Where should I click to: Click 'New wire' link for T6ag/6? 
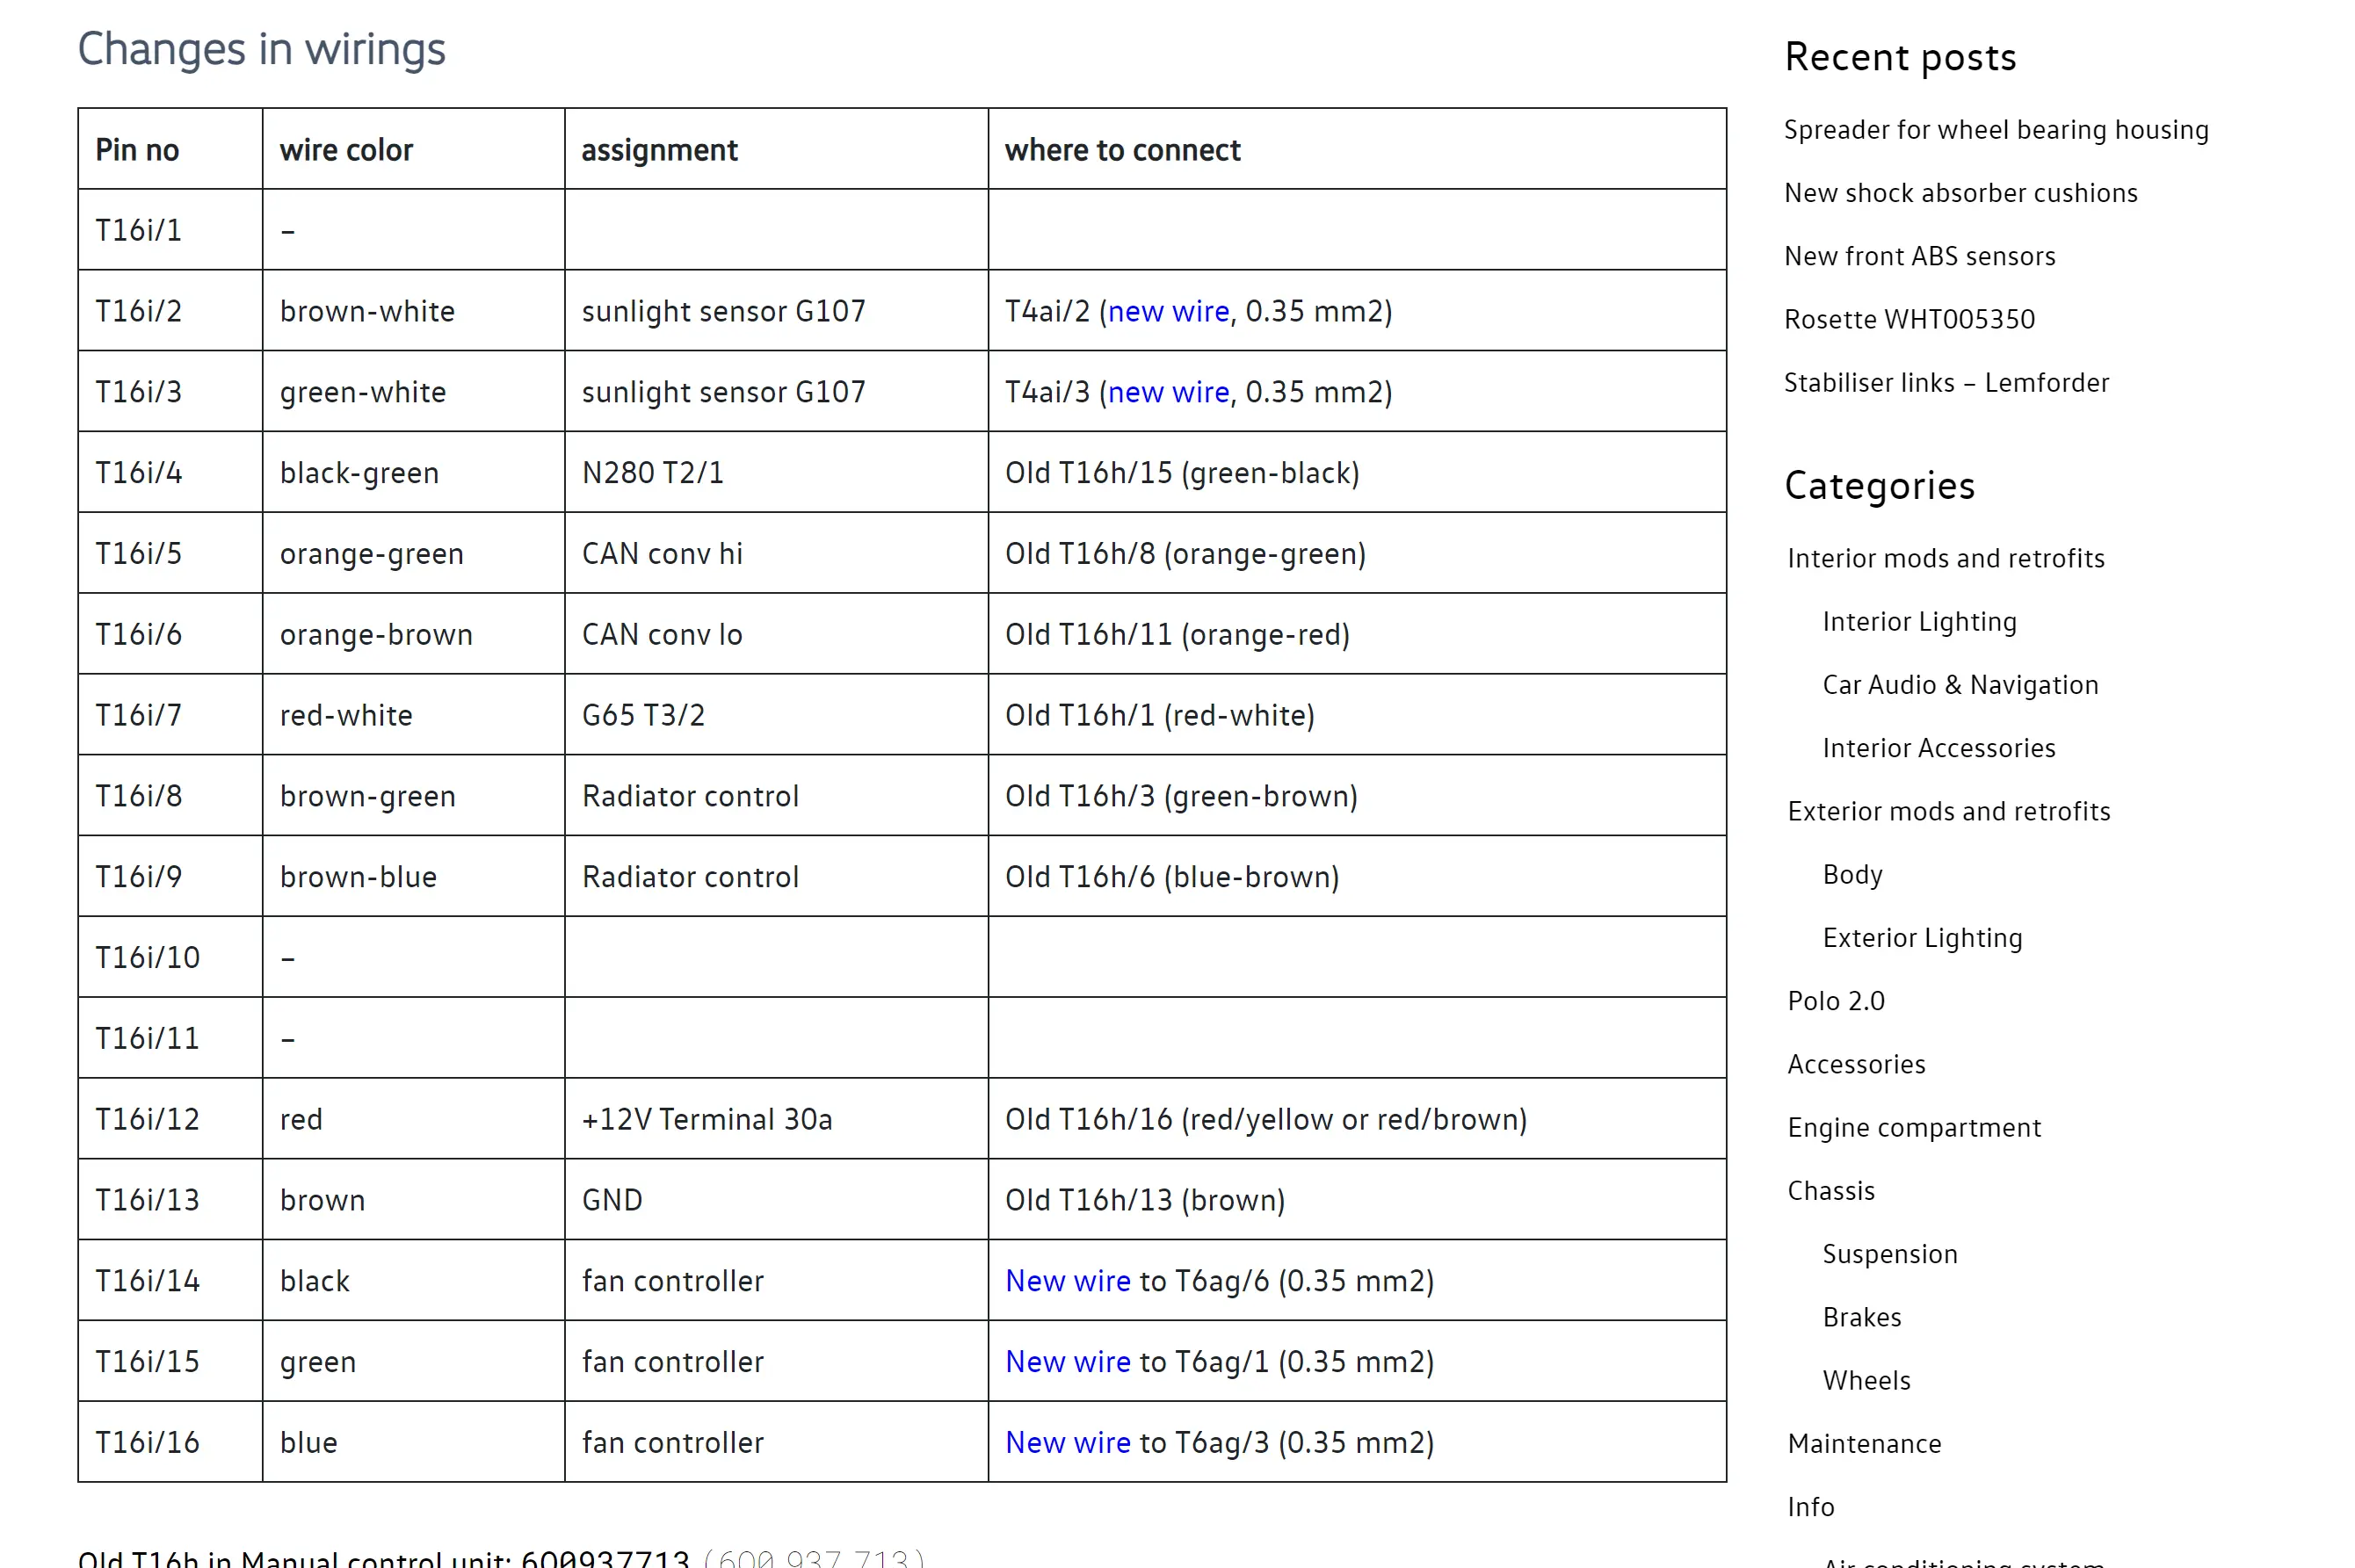point(1068,1281)
